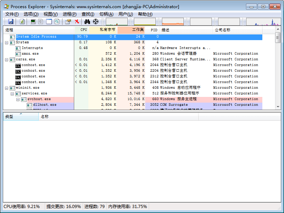Click the binoculars Find Handle icon
This screenshot has height=213, width=284.
pyautogui.click(x=87, y=22)
